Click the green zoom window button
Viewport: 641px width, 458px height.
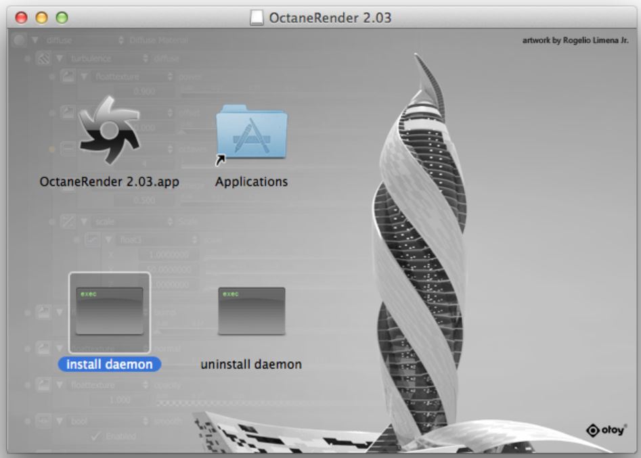62,16
